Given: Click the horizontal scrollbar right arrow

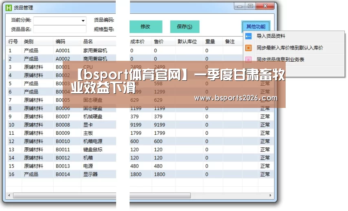Looking at the screenshot, I should [x=270, y=195].
